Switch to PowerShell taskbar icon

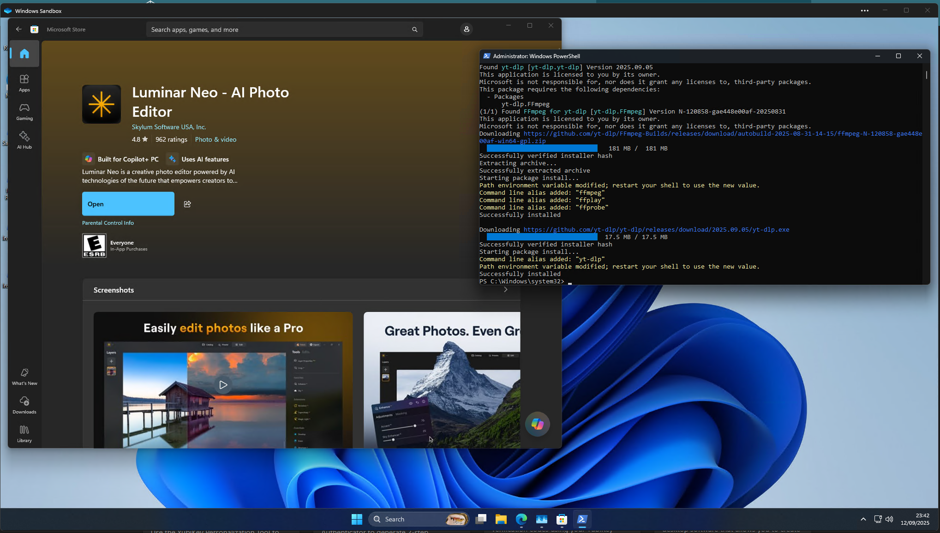click(582, 519)
